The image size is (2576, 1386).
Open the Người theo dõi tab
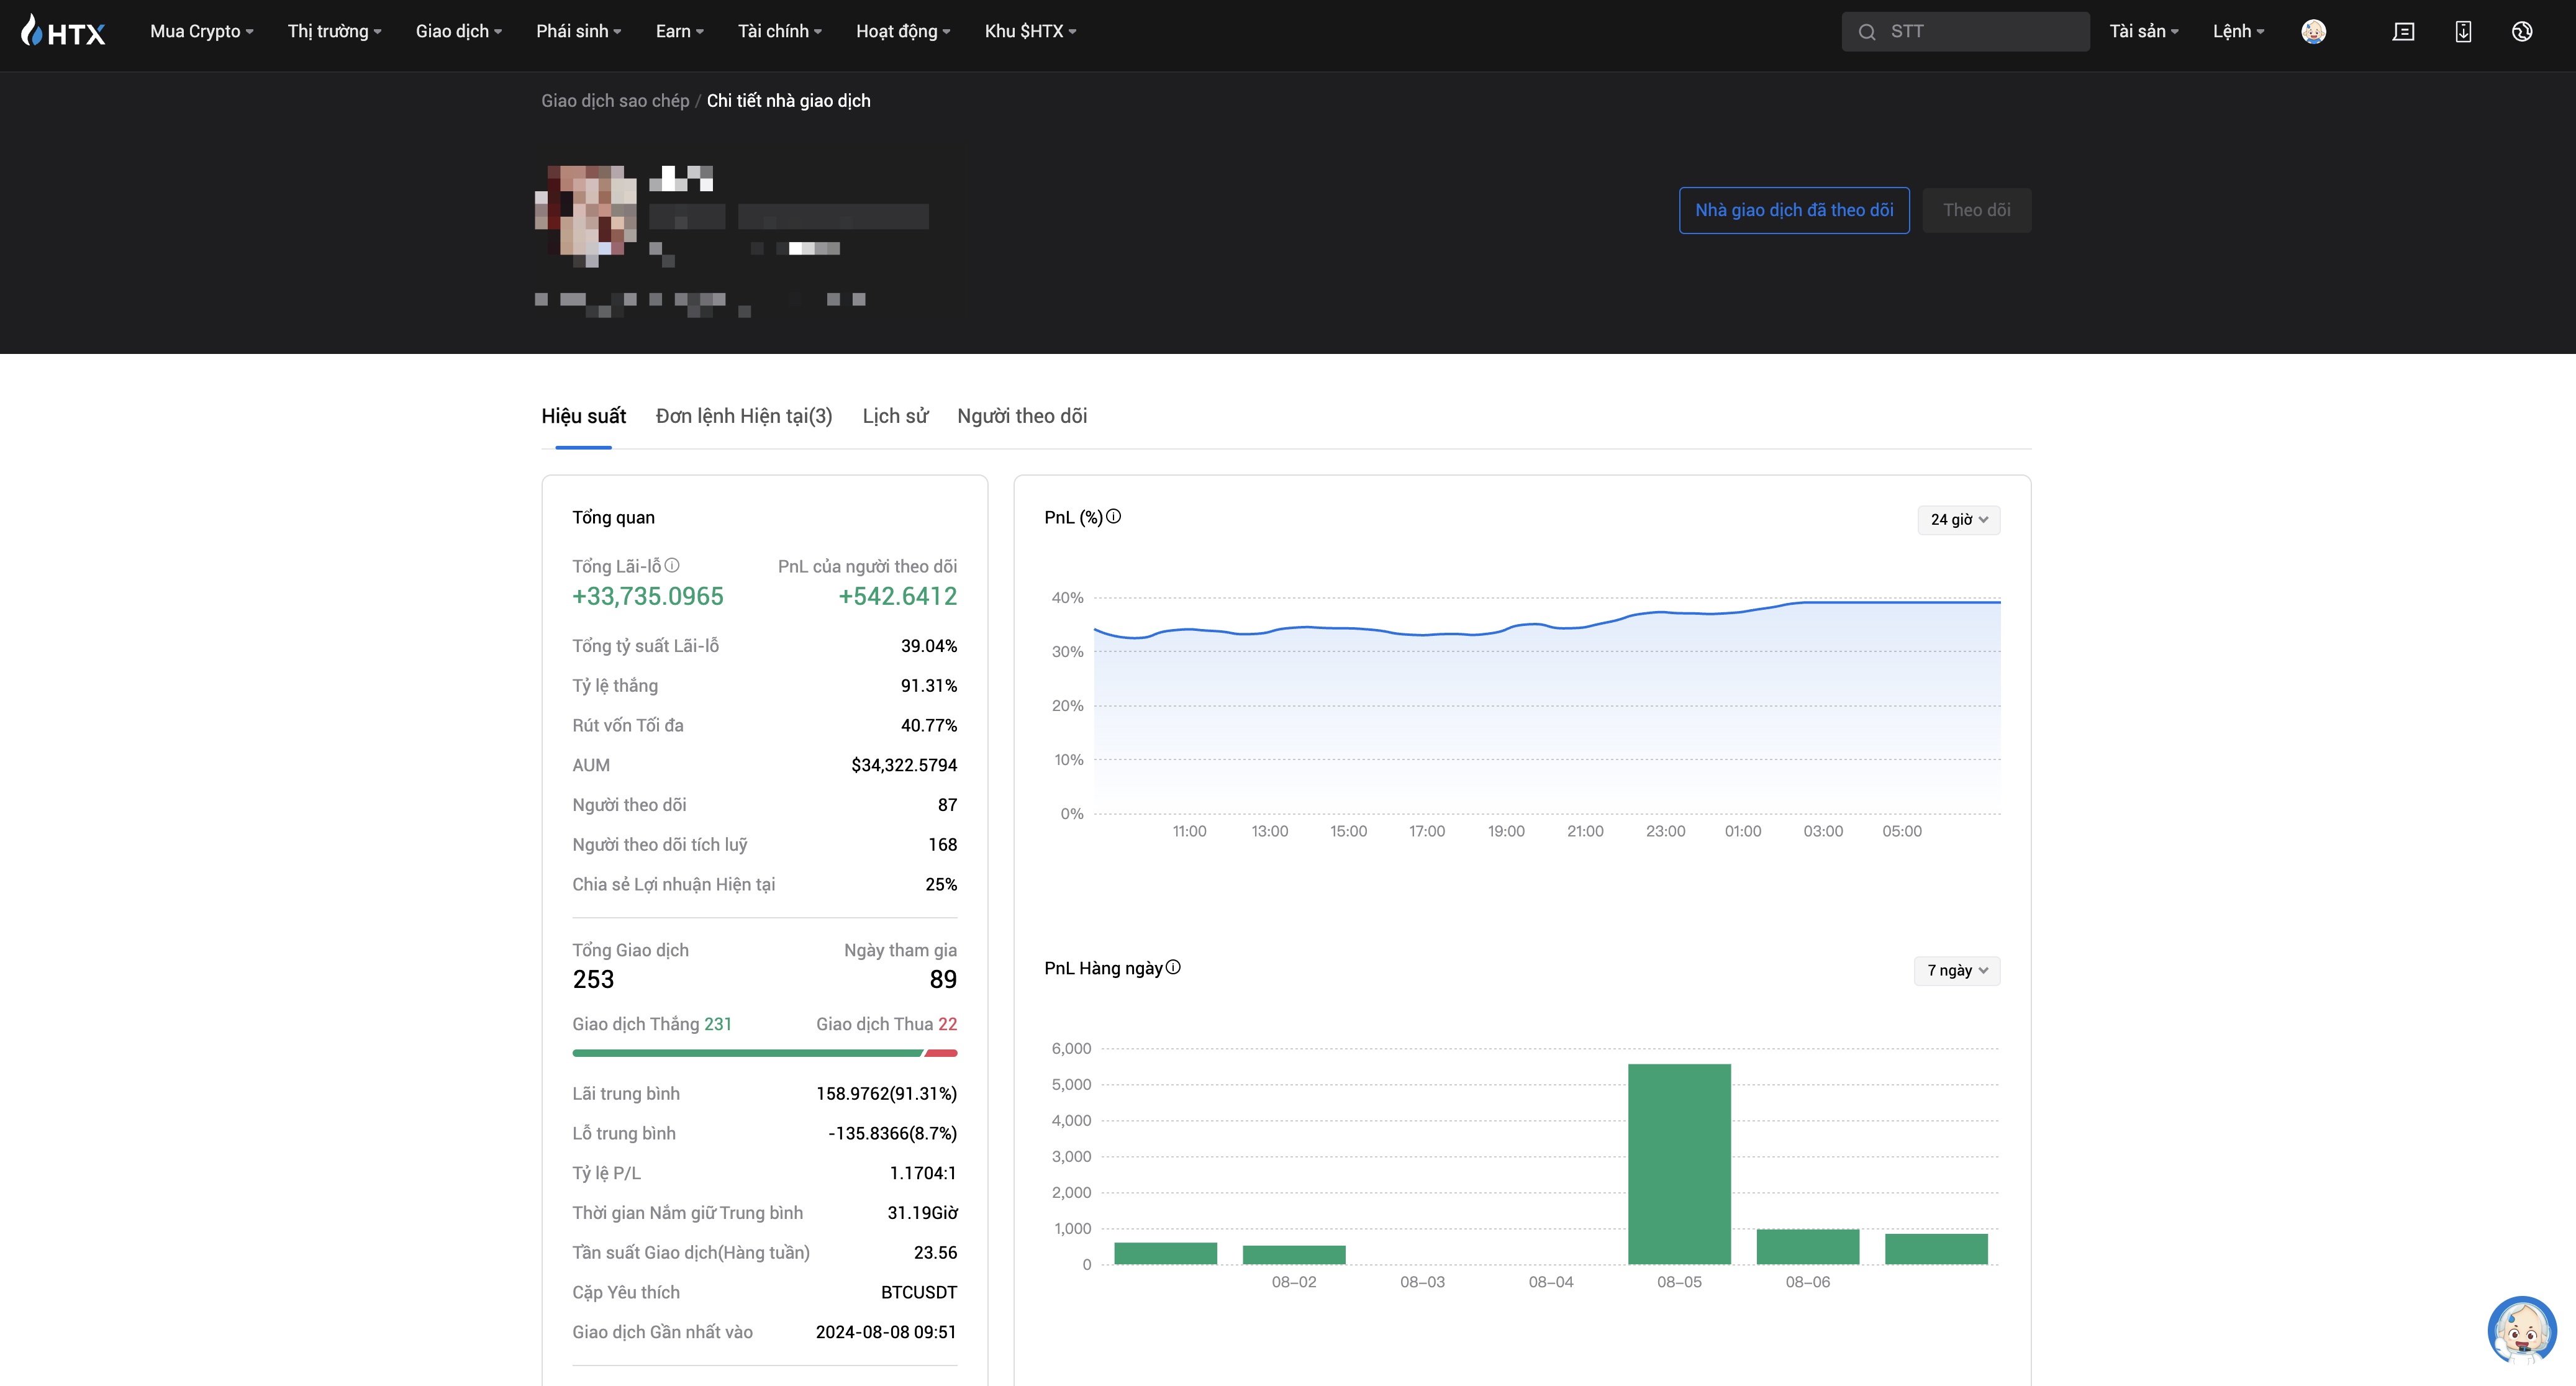pyautogui.click(x=1021, y=416)
